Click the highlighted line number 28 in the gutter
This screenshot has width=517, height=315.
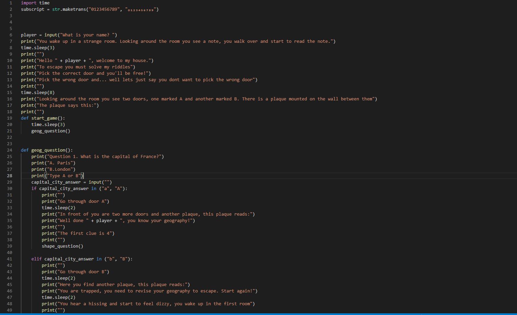(9, 176)
